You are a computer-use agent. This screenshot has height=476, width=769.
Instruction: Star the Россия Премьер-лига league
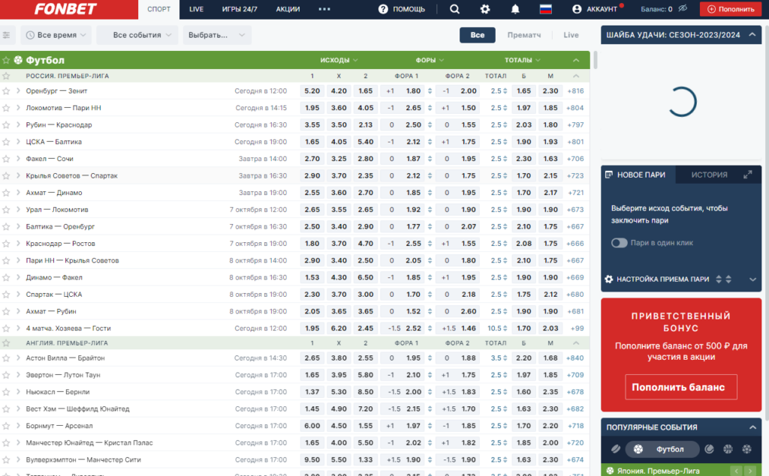(6, 76)
